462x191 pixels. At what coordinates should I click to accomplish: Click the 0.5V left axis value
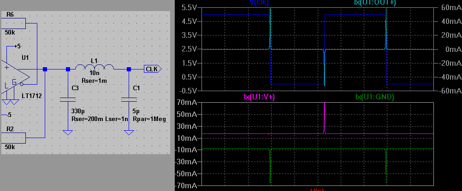click(189, 77)
